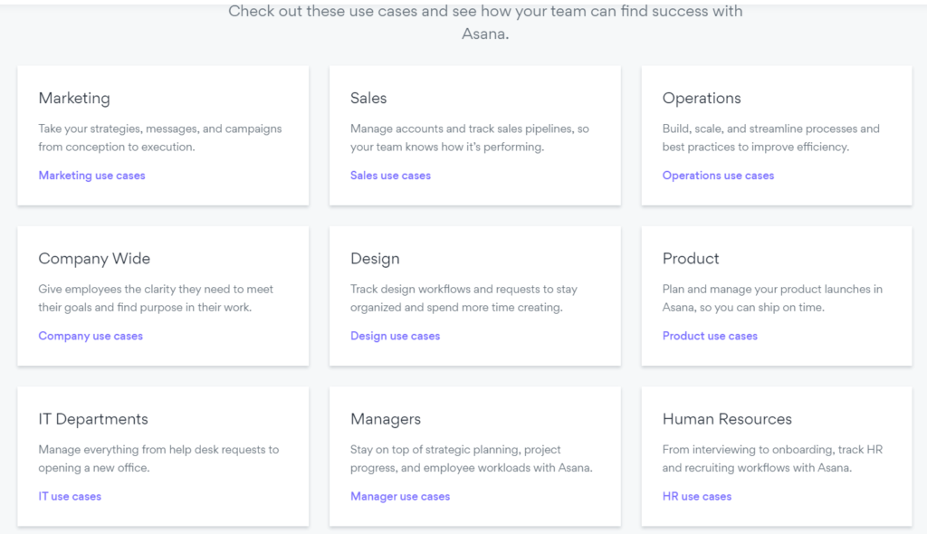Open the Manager use cases link
The image size is (927, 534).
tap(399, 496)
